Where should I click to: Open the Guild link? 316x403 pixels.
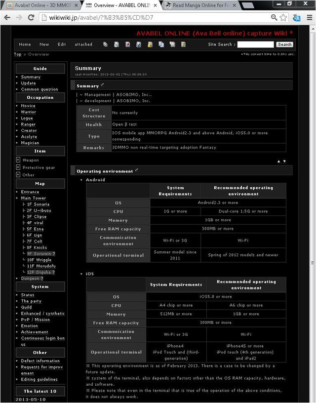(27, 307)
